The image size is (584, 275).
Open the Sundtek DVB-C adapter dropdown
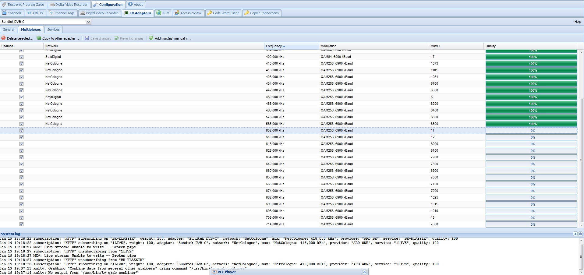(88, 22)
